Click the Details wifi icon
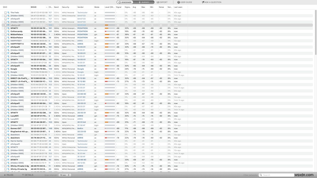 point(23,175)
